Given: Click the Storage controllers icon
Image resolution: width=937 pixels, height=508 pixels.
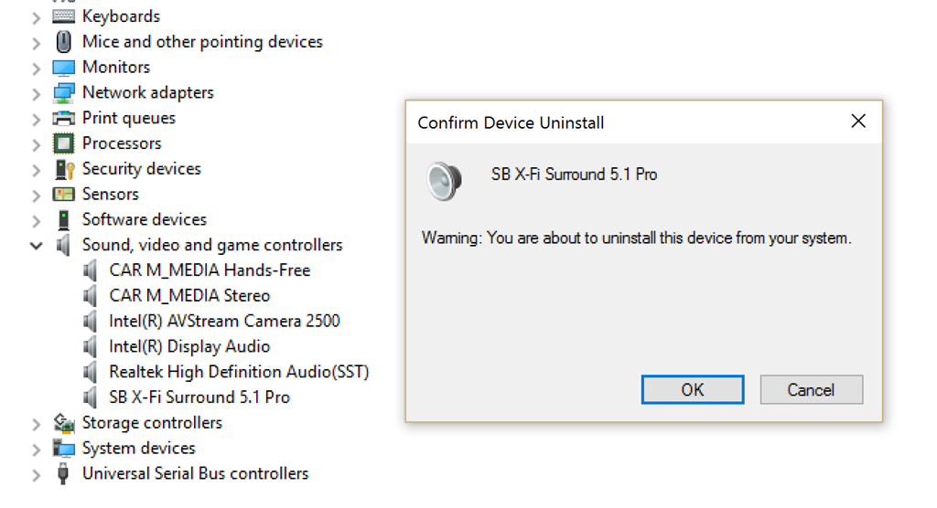Looking at the screenshot, I should 63,423.
